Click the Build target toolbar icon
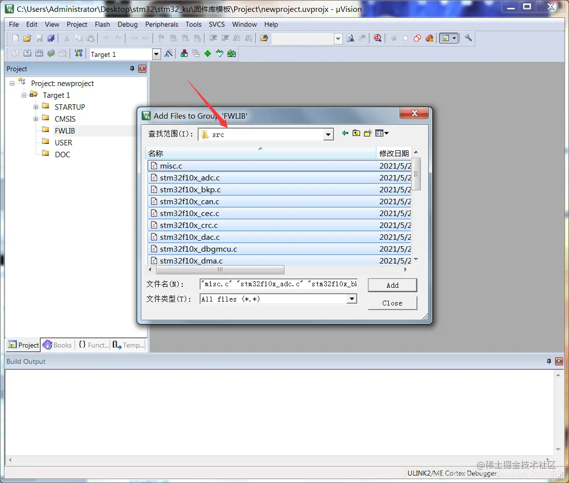Image resolution: width=569 pixels, height=483 pixels. [x=27, y=53]
